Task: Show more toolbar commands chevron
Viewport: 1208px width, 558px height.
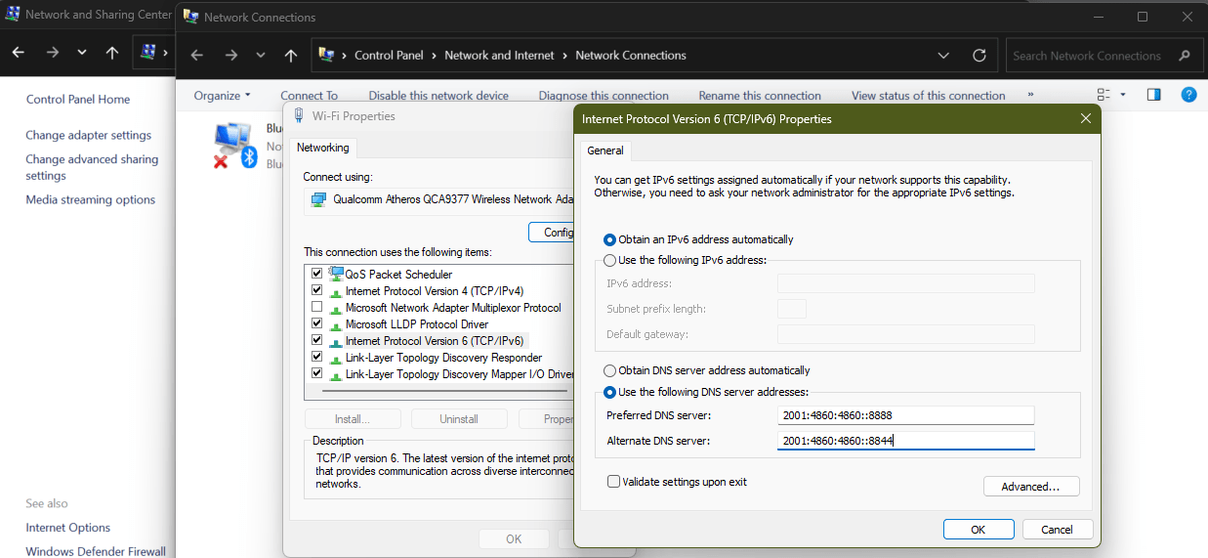Action: tap(1031, 95)
